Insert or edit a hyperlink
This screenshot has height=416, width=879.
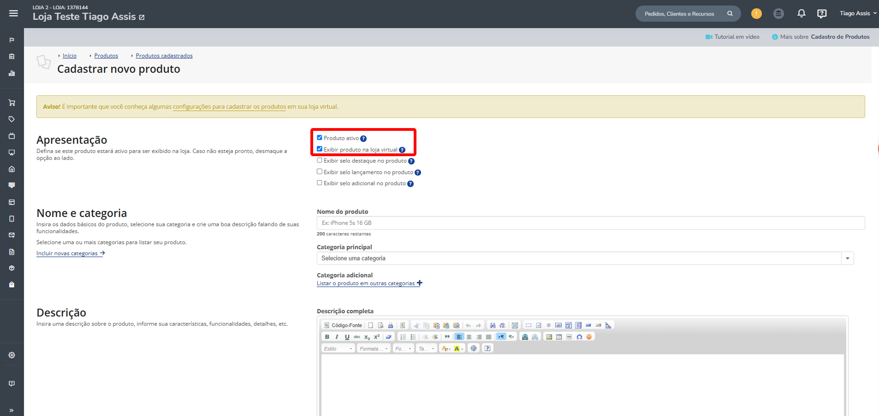tap(525, 337)
